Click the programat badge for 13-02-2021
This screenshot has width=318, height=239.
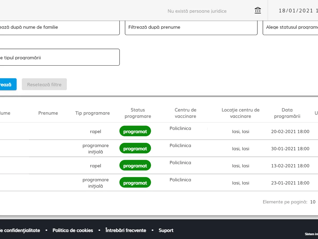click(x=135, y=166)
